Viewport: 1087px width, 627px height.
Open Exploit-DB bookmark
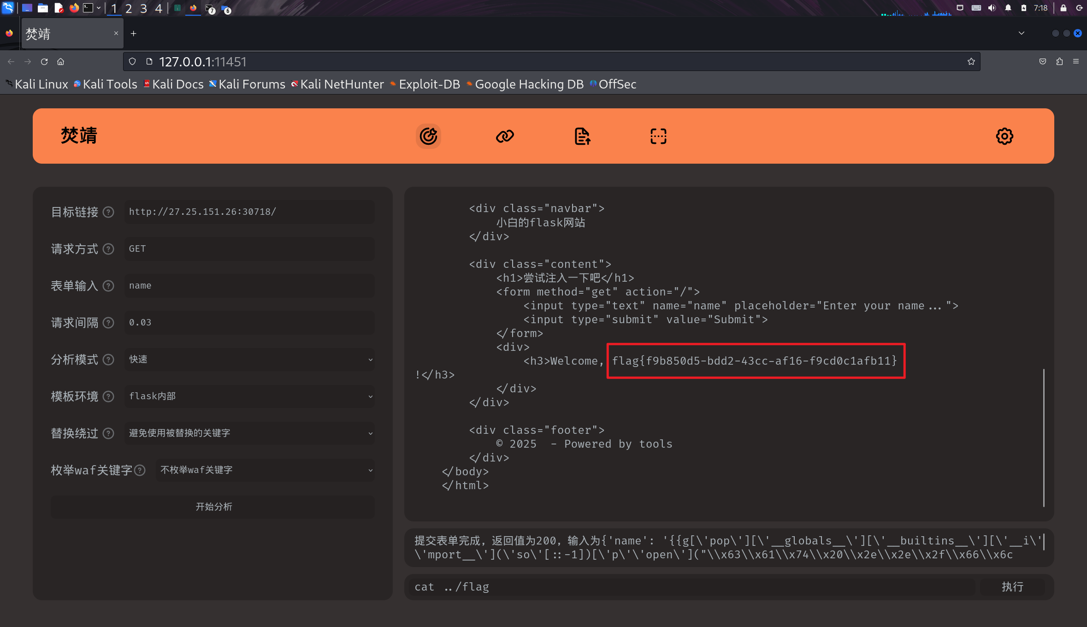[x=429, y=84]
